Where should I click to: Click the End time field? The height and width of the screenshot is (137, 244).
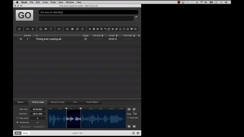pyautogui.click(x=37, y=114)
